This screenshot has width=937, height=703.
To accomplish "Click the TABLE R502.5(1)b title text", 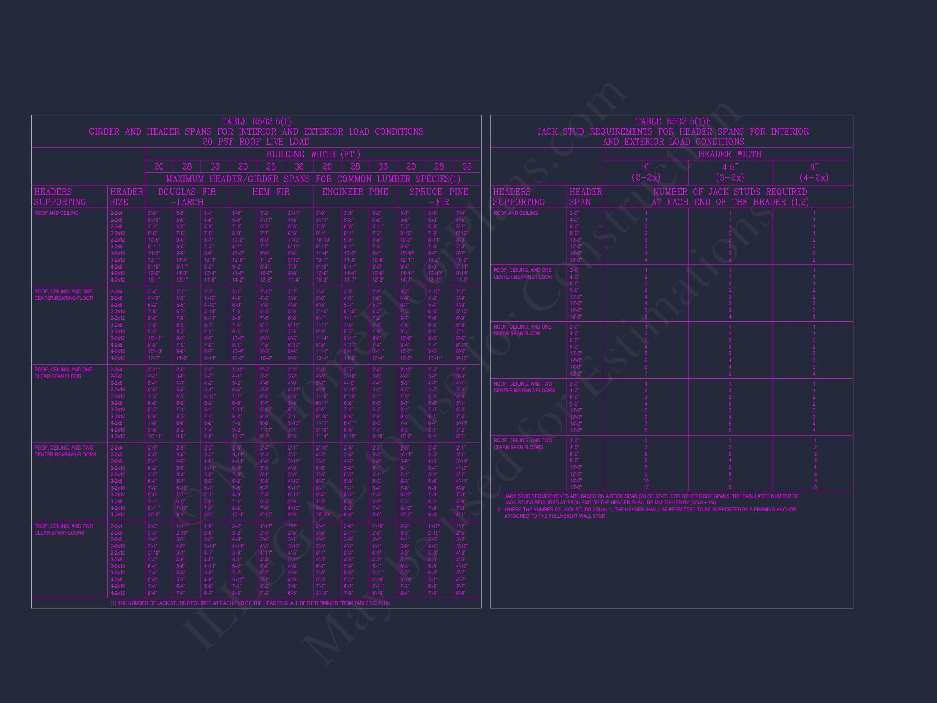I will pos(673,122).
